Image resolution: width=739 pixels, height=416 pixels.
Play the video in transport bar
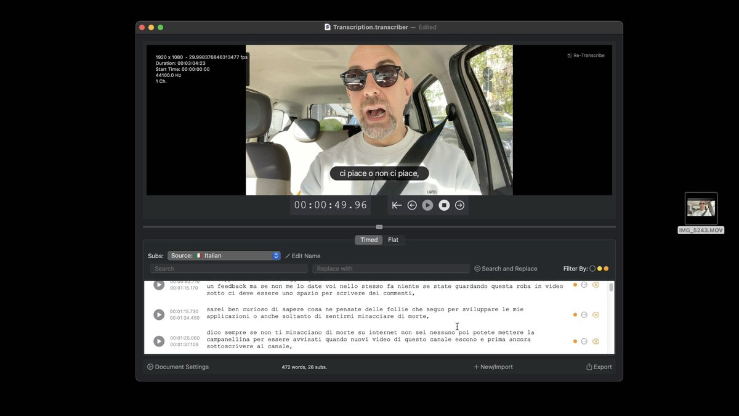point(427,205)
